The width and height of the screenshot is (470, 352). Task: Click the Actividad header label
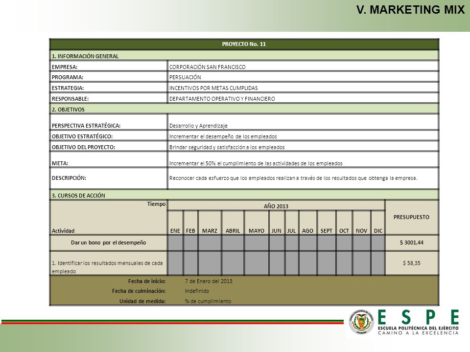point(63,231)
